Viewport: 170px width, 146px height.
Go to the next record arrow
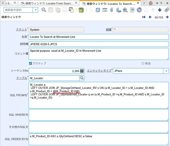(x=167, y=17)
